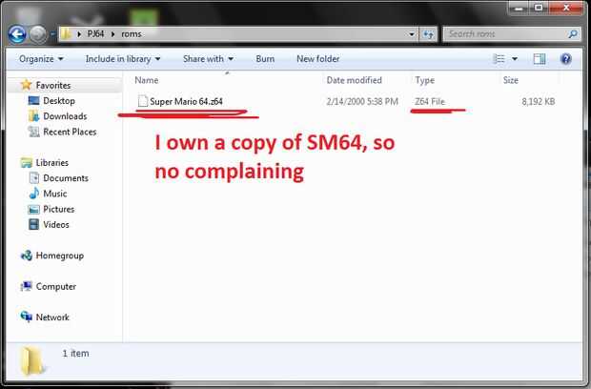This screenshot has height=389, width=591.
Task: Click the Documents library icon
Action: click(34, 178)
